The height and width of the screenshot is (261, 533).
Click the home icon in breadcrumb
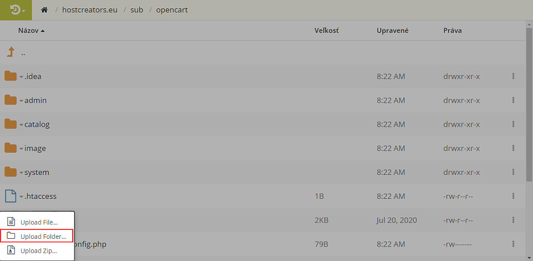(x=44, y=10)
